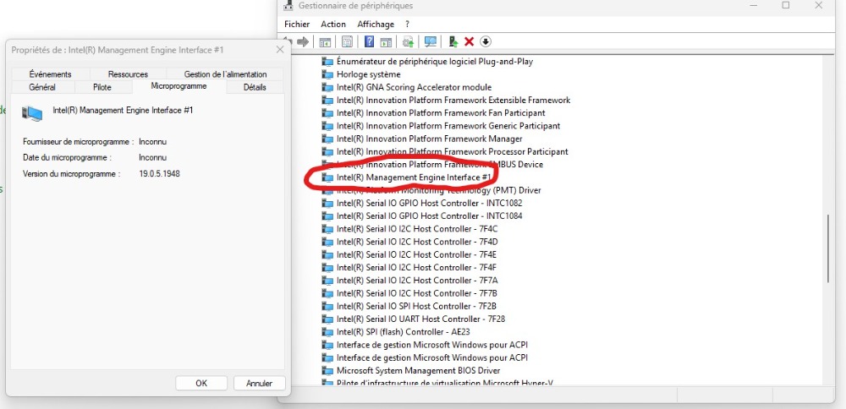Click the disable device down-arrow icon

pos(486,42)
